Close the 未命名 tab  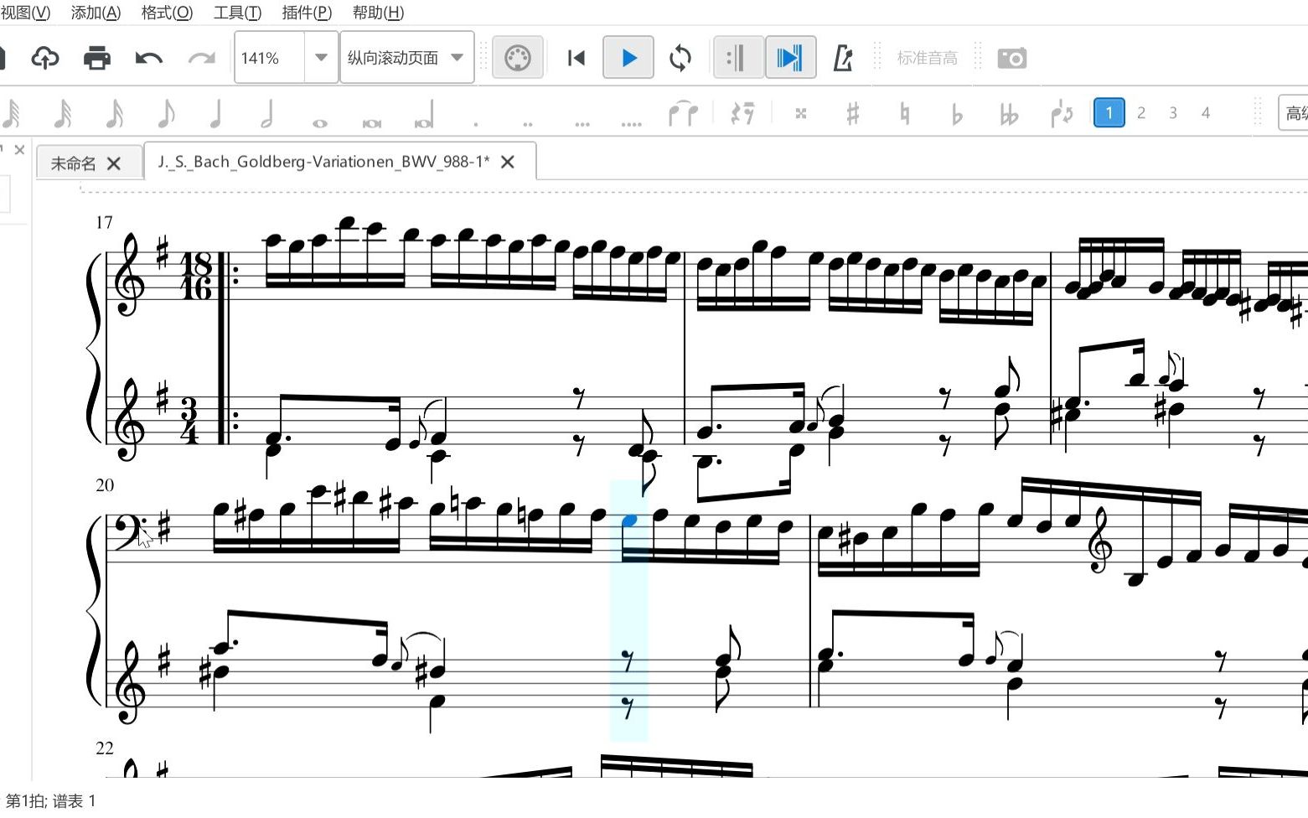[114, 163]
